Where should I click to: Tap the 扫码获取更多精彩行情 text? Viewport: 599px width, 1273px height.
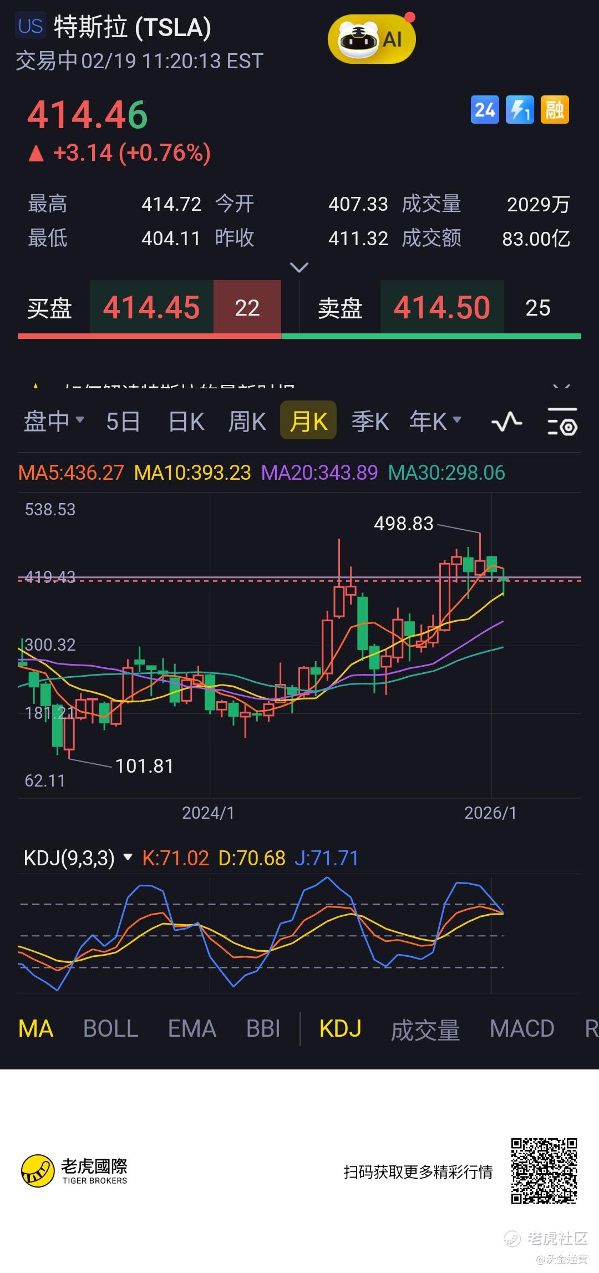click(418, 1171)
